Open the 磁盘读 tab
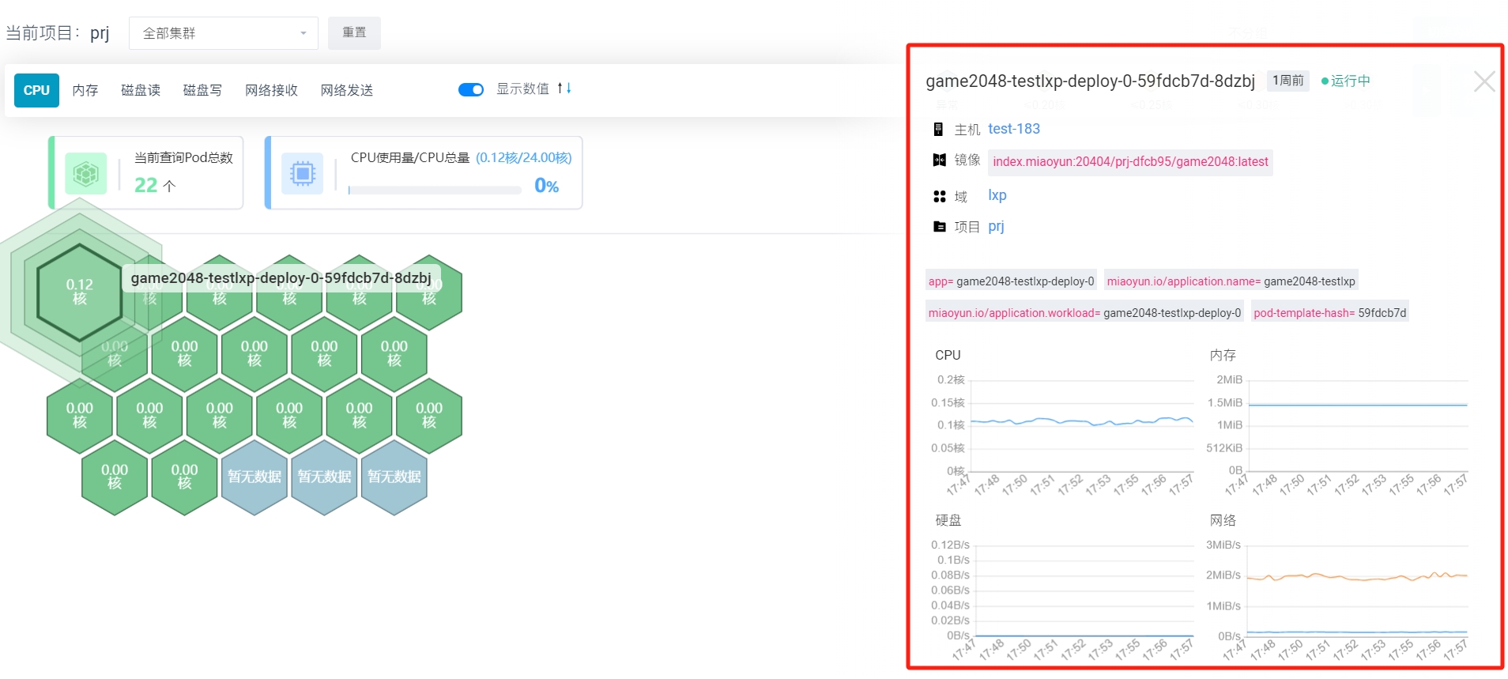 coord(141,90)
